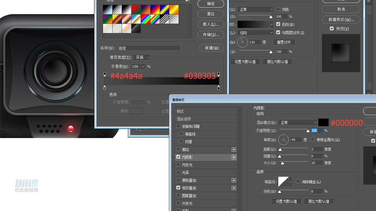Select the black-to-light-blue gradient preset
This screenshot has height=211, width=376.
pyautogui.click(x=107, y=10)
